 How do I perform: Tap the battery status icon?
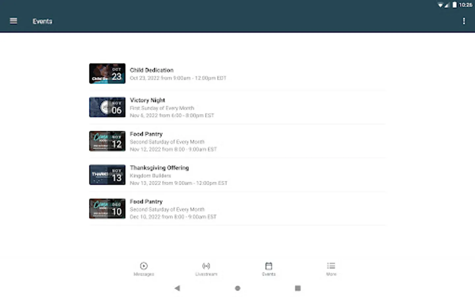(455, 5)
